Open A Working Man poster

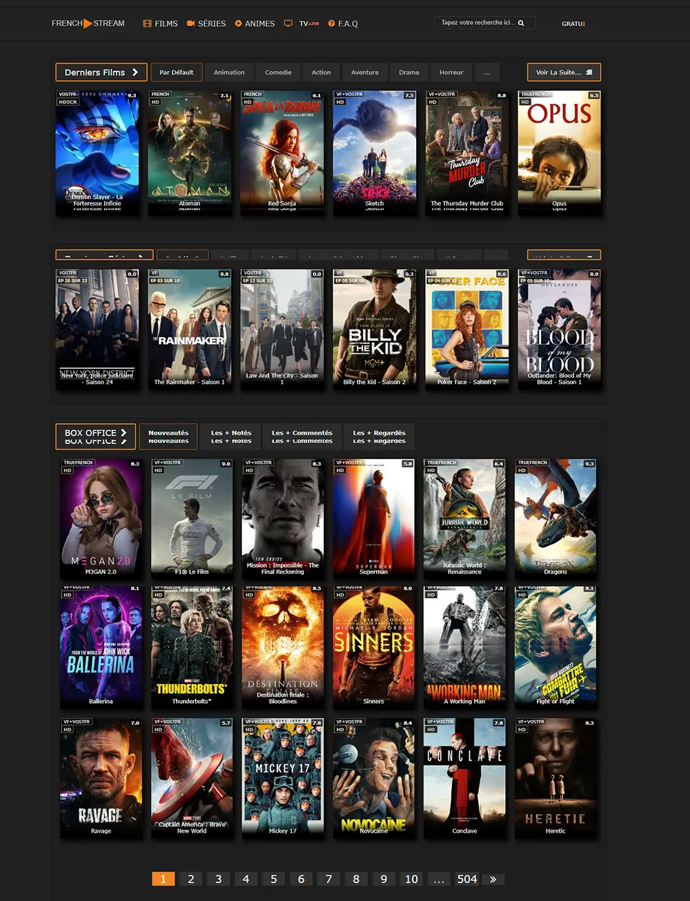[464, 647]
